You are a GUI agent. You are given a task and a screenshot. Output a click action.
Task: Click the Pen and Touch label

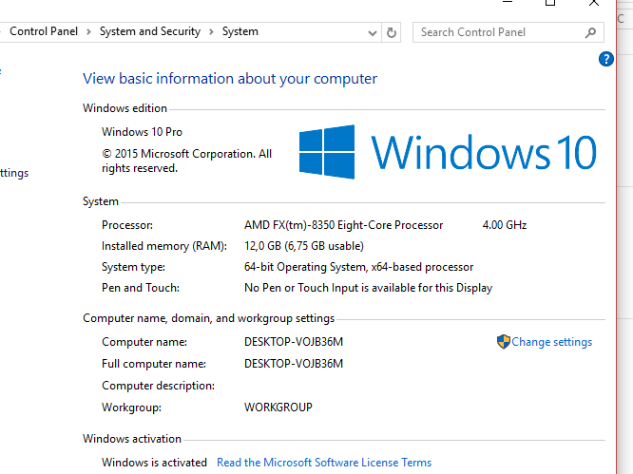point(141,288)
